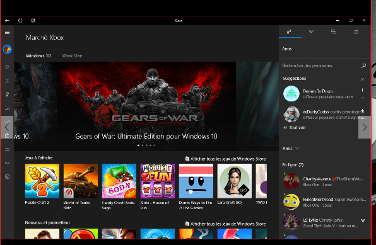Click the En ligne (7) heading
The height and width of the screenshot is (245, 376).
(293, 165)
